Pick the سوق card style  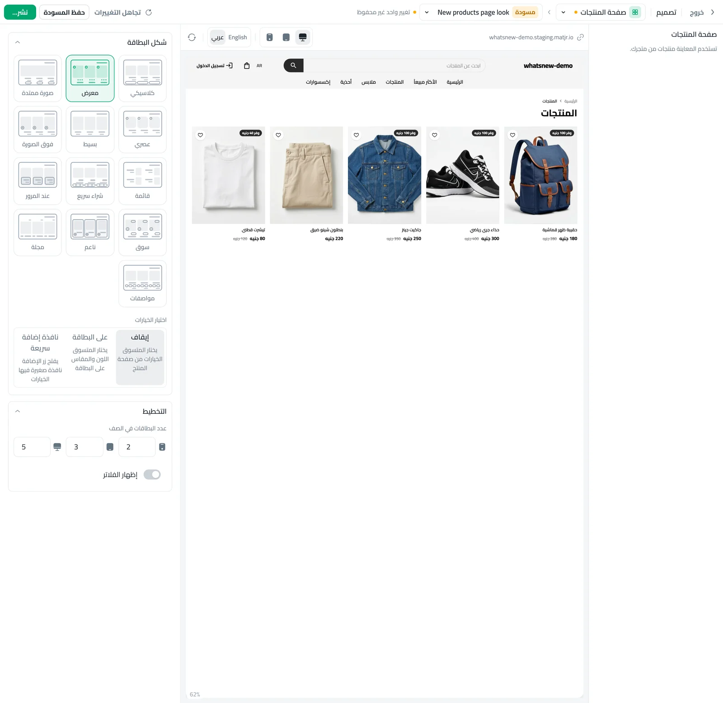pyautogui.click(x=142, y=233)
